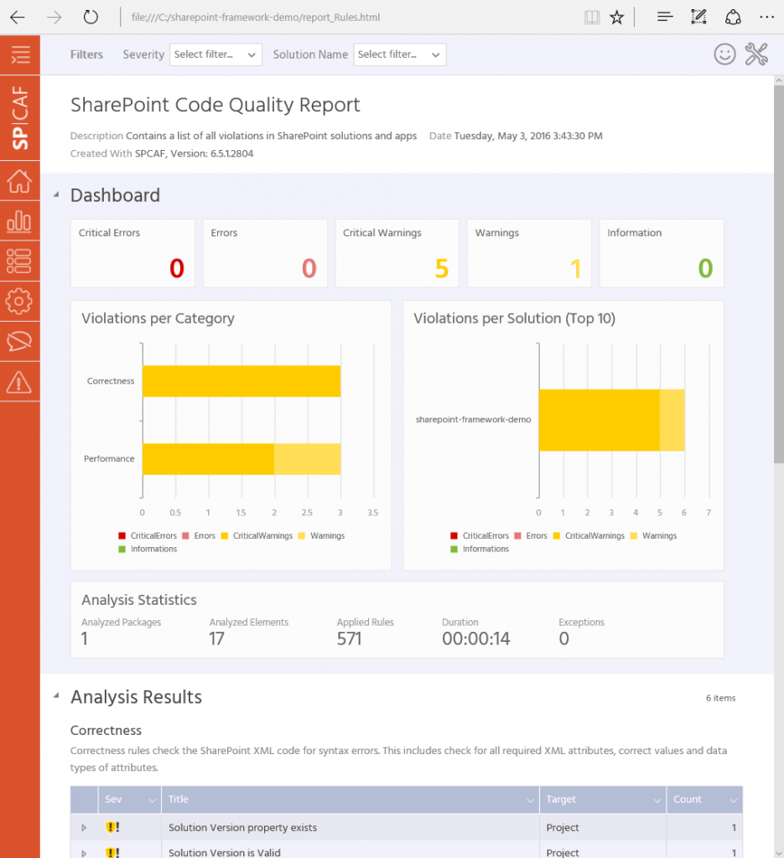Click the browser address bar URL
Screen dimensions: 784x858
256,18
